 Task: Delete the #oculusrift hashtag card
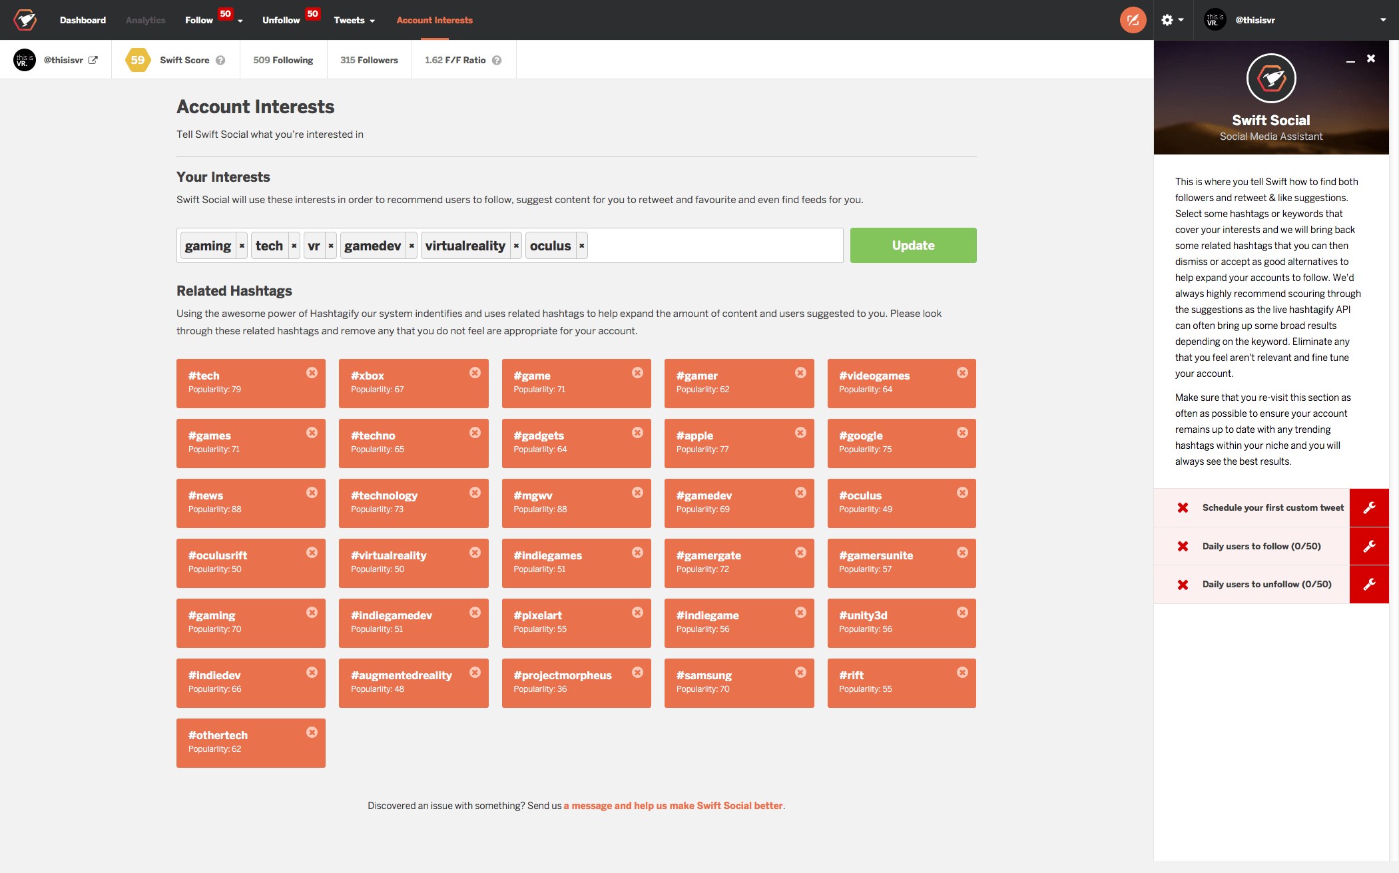(x=312, y=553)
